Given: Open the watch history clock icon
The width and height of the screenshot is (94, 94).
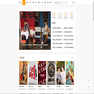Looking at the screenshot, I should pos(73,3).
